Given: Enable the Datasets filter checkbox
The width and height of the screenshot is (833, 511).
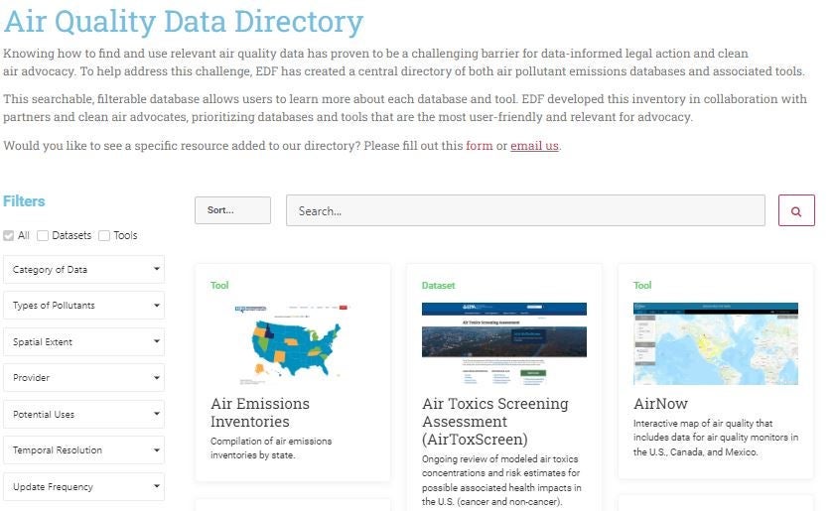Looking at the screenshot, I should tap(42, 236).
